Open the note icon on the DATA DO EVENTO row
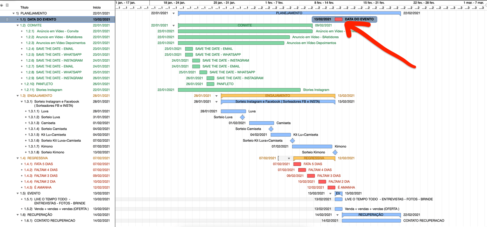 coord(7,19)
